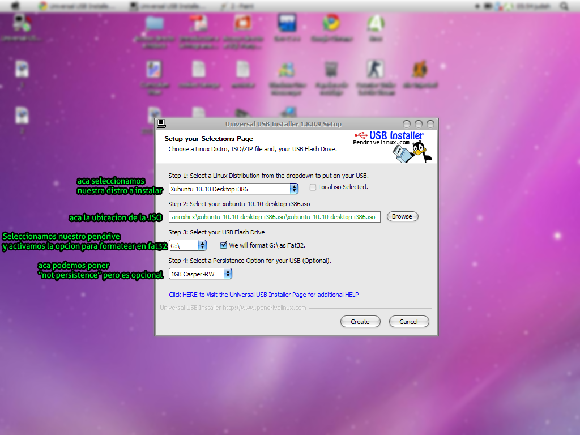Click the 'Step 4: Select a Persistence Option' label
Screen dimensions: 580x435
coord(250,261)
